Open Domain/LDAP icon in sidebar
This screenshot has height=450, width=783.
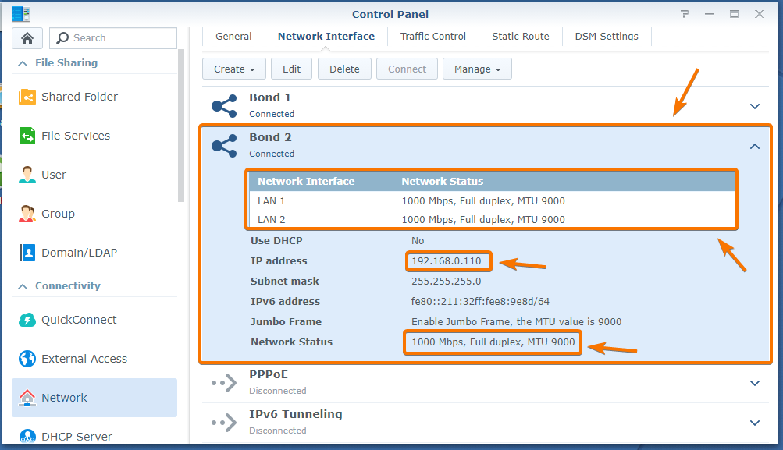pyautogui.click(x=27, y=253)
